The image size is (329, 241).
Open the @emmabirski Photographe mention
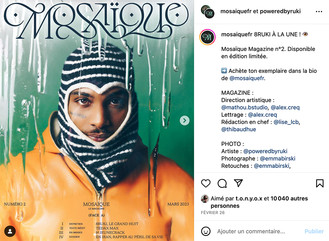(278, 158)
